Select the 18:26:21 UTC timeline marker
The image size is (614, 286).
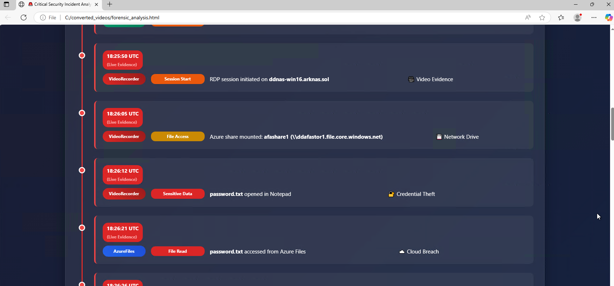coord(82,228)
